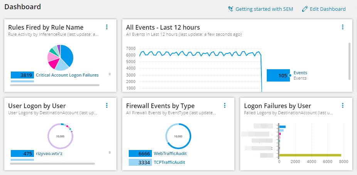357x175 pixels.
Task: Open the Logon Failures by User options menu
Action: click(x=343, y=105)
